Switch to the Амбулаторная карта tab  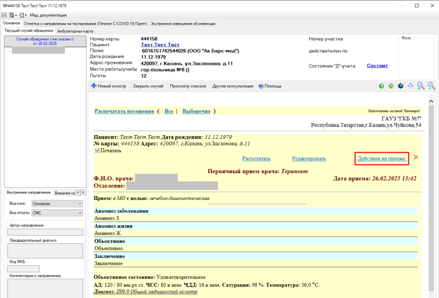pyautogui.click(x=75, y=31)
